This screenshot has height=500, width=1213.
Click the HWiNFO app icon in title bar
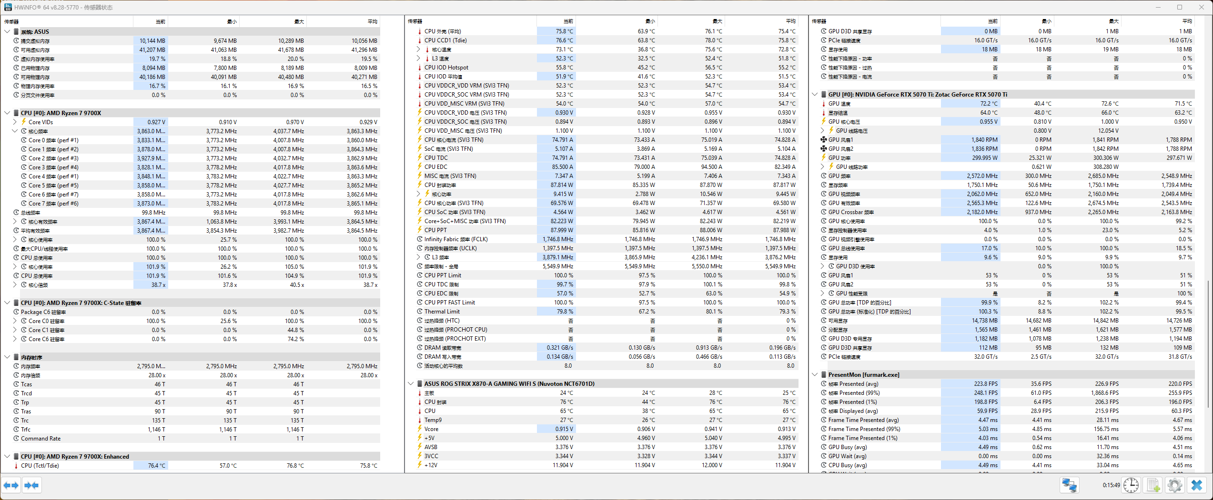[x=8, y=7]
